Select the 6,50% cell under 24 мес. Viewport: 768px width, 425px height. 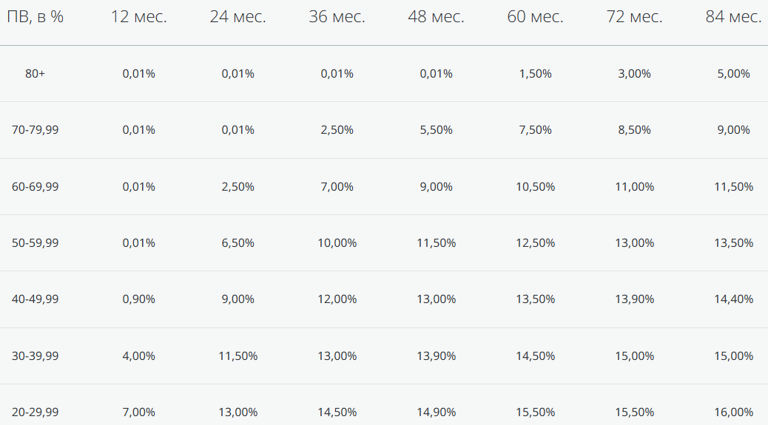point(238,243)
